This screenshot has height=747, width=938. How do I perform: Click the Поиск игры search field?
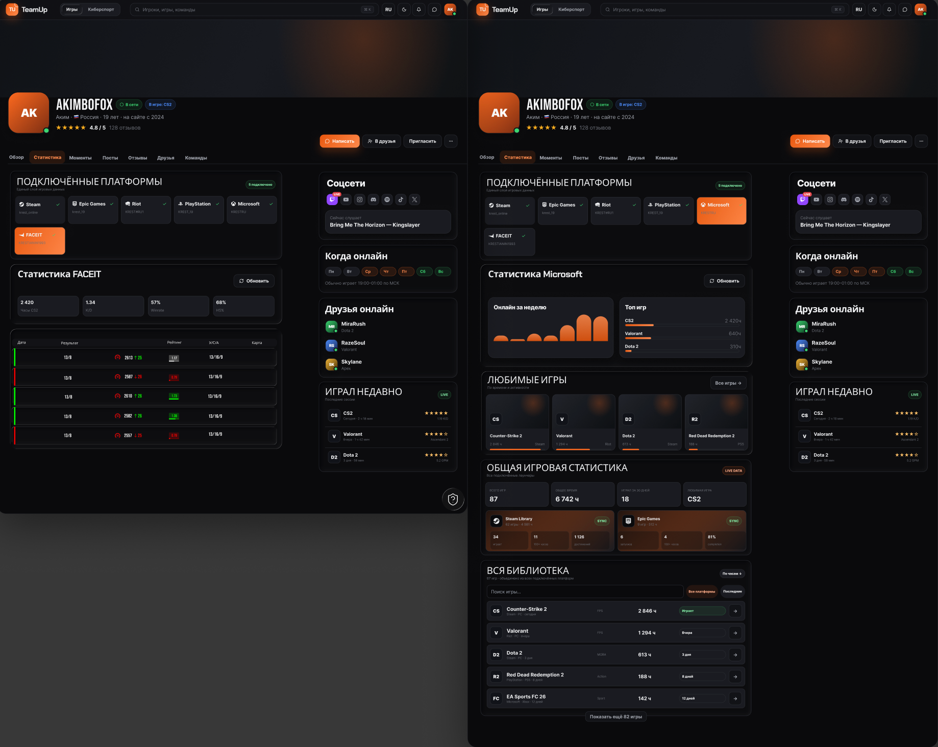(585, 591)
